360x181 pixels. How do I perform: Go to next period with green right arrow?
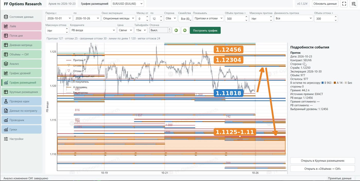[185, 30]
